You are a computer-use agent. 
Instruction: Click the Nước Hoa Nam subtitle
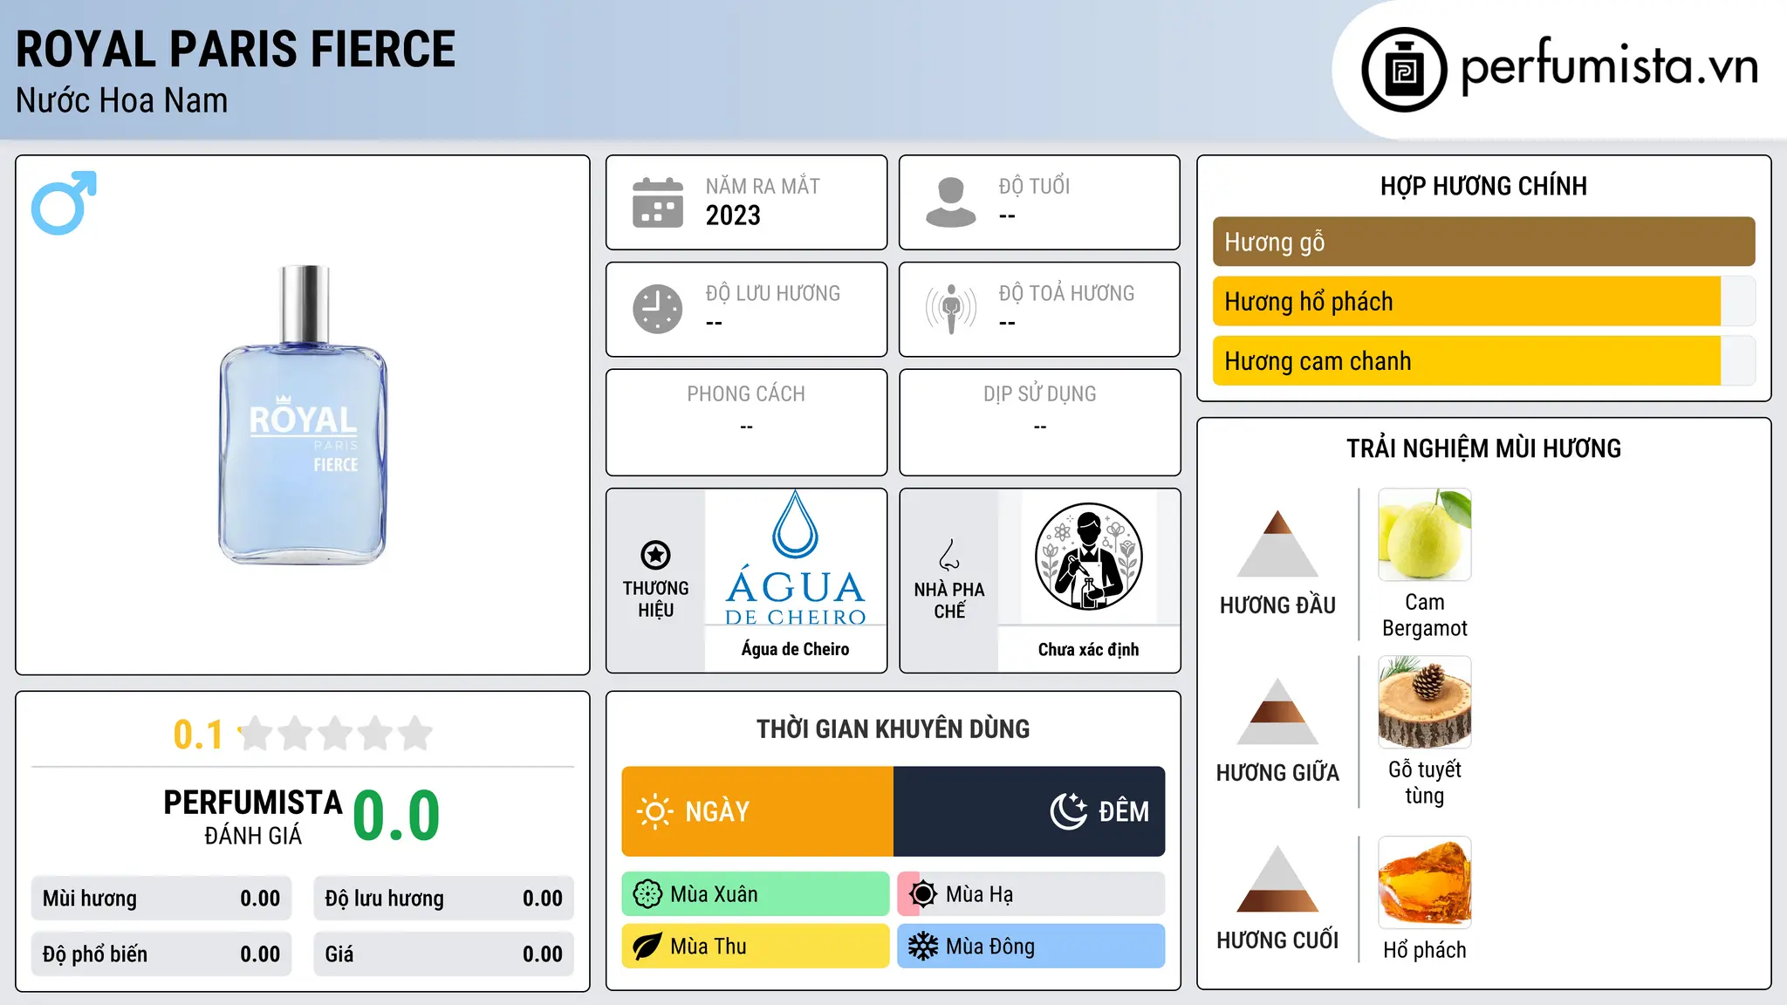tap(122, 100)
